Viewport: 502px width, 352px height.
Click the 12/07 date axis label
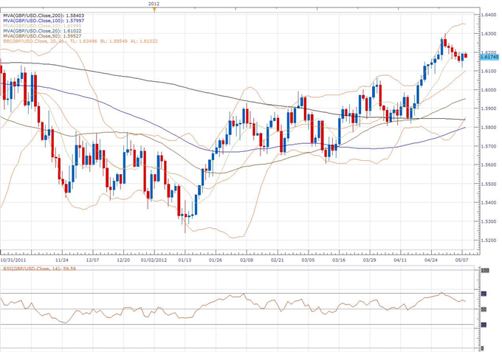point(92,260)
